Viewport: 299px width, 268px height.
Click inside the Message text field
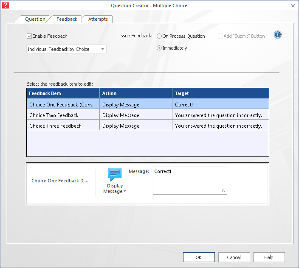click(190, 181)
